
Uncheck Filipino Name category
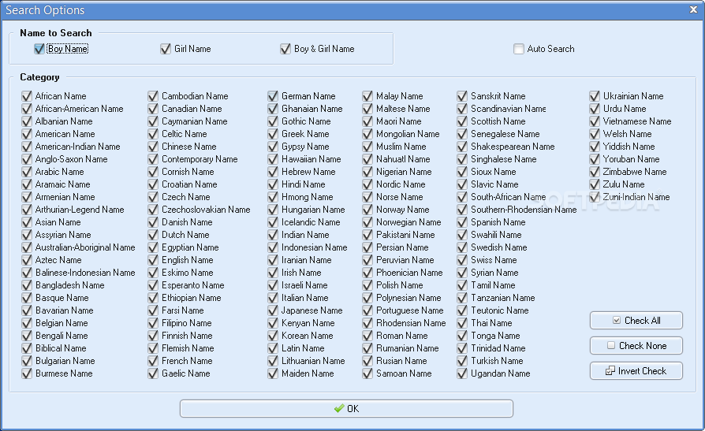[x=153, y=323]
